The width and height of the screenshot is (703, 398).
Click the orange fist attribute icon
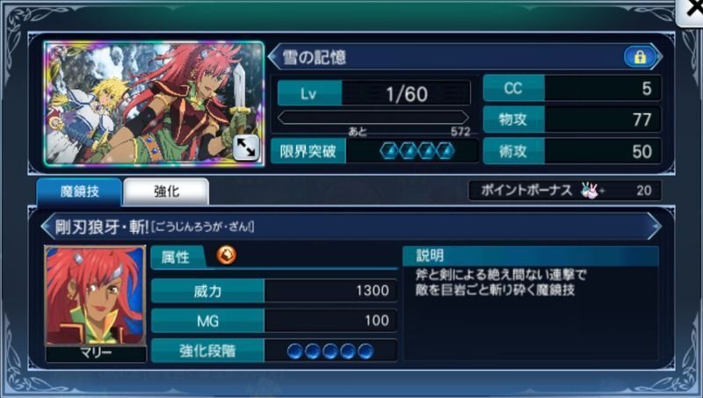click(227, 256)
